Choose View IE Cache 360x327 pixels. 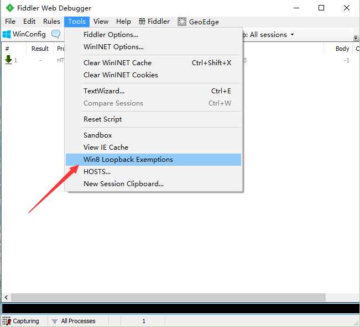[153, 147]
